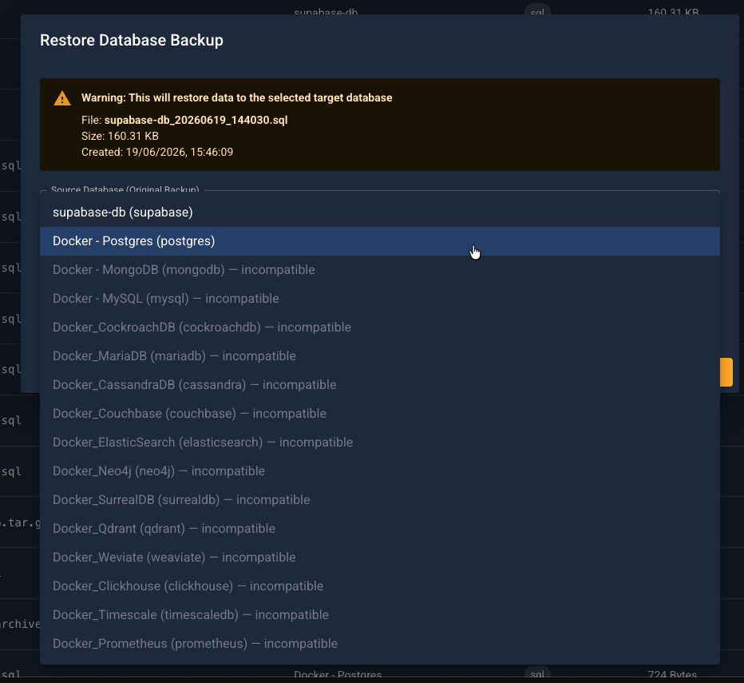Click Docker - MySQL incompatible option

coord(380,299)
